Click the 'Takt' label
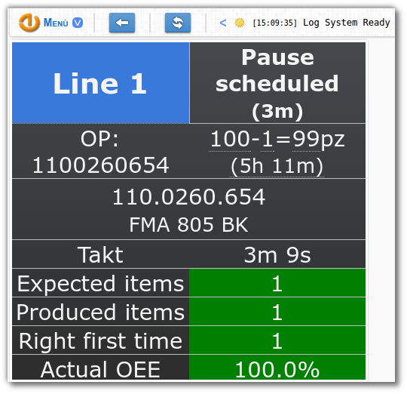 click(x=100, y=255)
